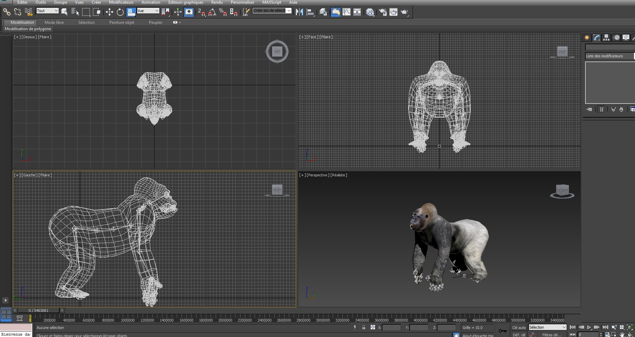Open the 'Sélection' key filter dropdown
This screenshot has height=337, width=635.
pos(548,327)
